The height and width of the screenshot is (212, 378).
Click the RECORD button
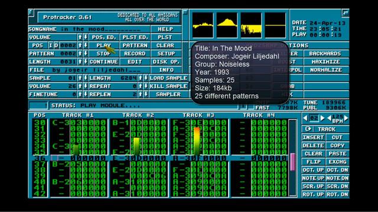coord(135,54)
